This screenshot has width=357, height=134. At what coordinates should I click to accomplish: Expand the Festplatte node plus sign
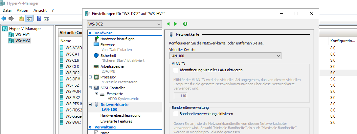coord(96,94)
